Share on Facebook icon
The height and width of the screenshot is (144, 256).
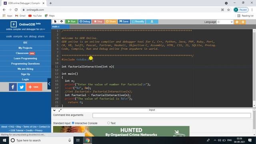pyautogui.click(x=13, y=87)
